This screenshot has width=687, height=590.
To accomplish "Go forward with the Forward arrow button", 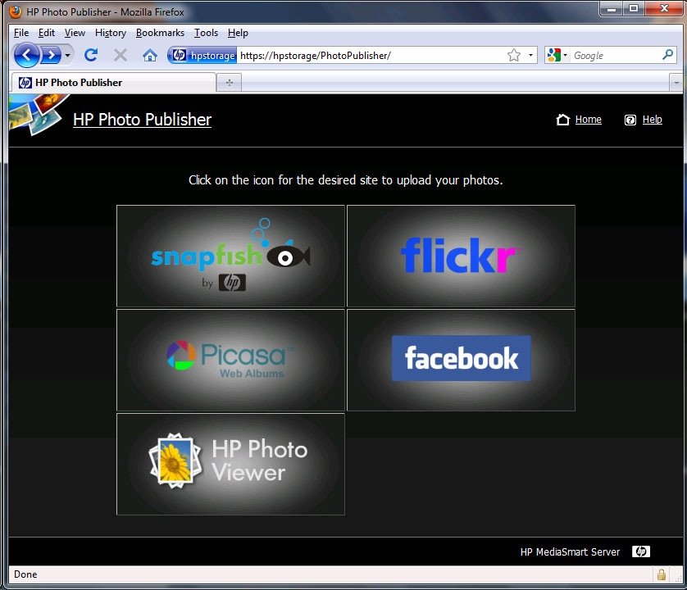I will pyautogui.click(x=52, y=55).
